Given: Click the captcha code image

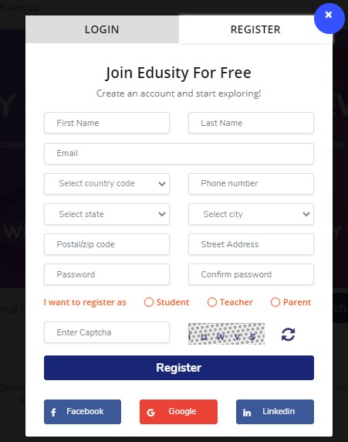Looking at the screenshot, I should [x=226, y=334].
